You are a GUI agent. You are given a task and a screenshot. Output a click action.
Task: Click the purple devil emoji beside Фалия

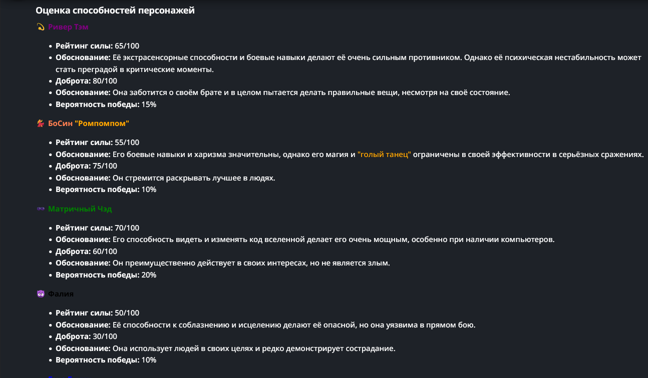click(41, 294)
